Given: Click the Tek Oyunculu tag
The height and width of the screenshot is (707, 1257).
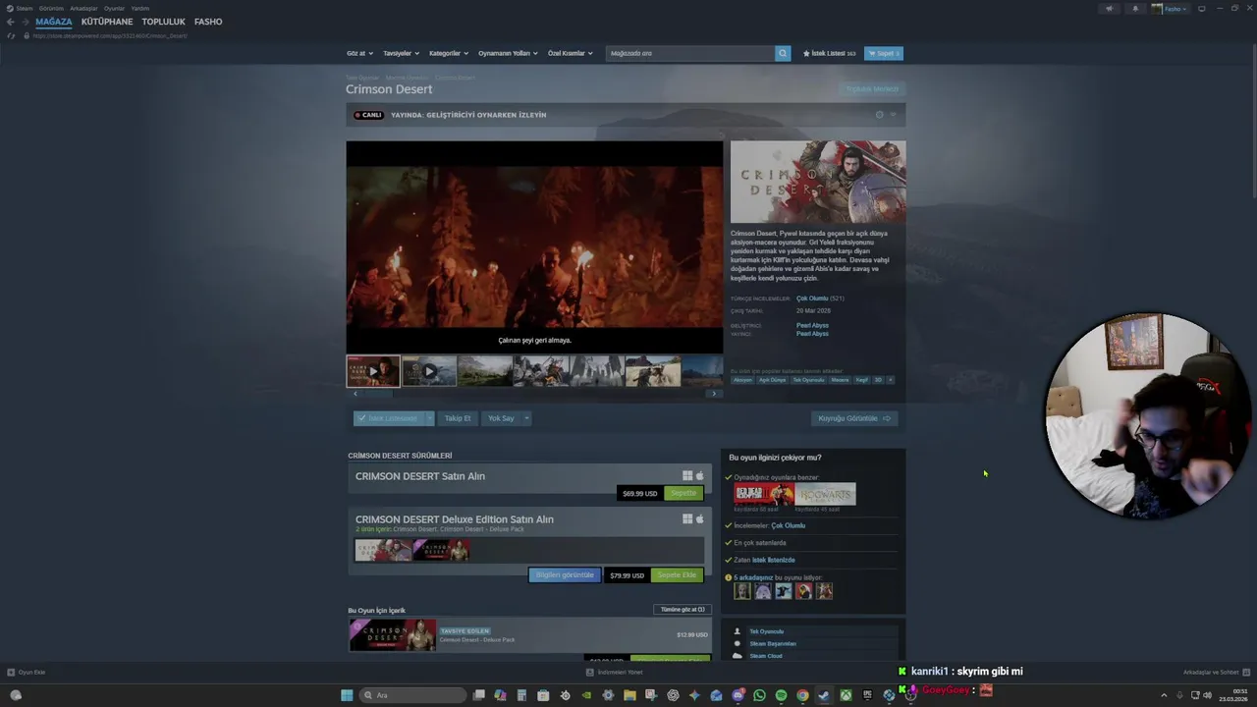Looking at the screenshot, I should (808, 380).
